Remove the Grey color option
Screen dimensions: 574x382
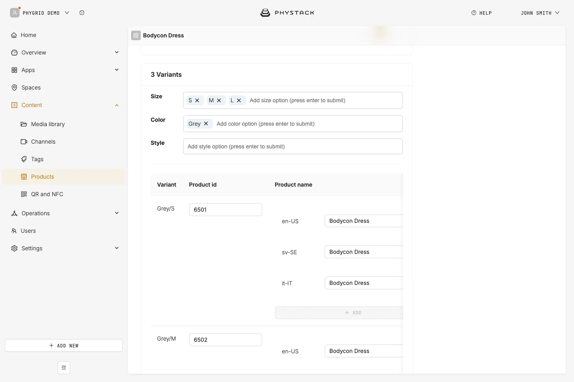(x=206, y=124)
